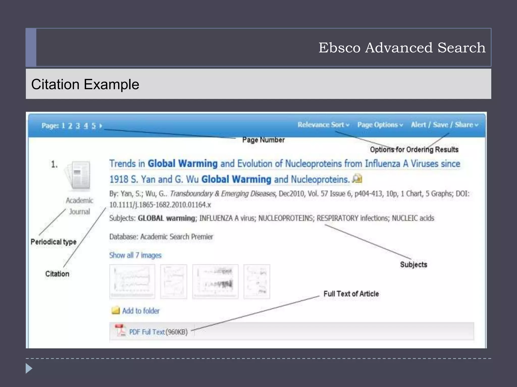
Task: Click the Add to folder link
Action: coord(141,311)
